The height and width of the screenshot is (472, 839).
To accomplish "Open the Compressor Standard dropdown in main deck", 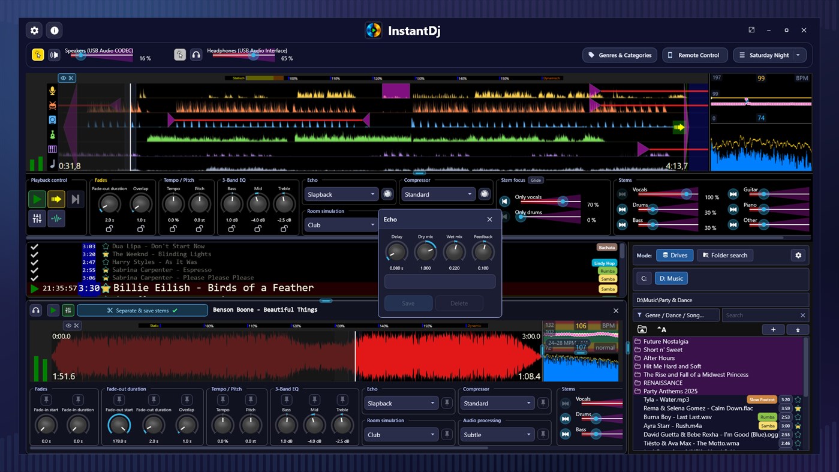I will (438, 194).
